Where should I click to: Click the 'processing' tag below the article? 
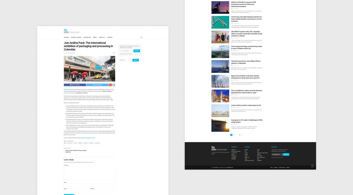coord(97,143)
